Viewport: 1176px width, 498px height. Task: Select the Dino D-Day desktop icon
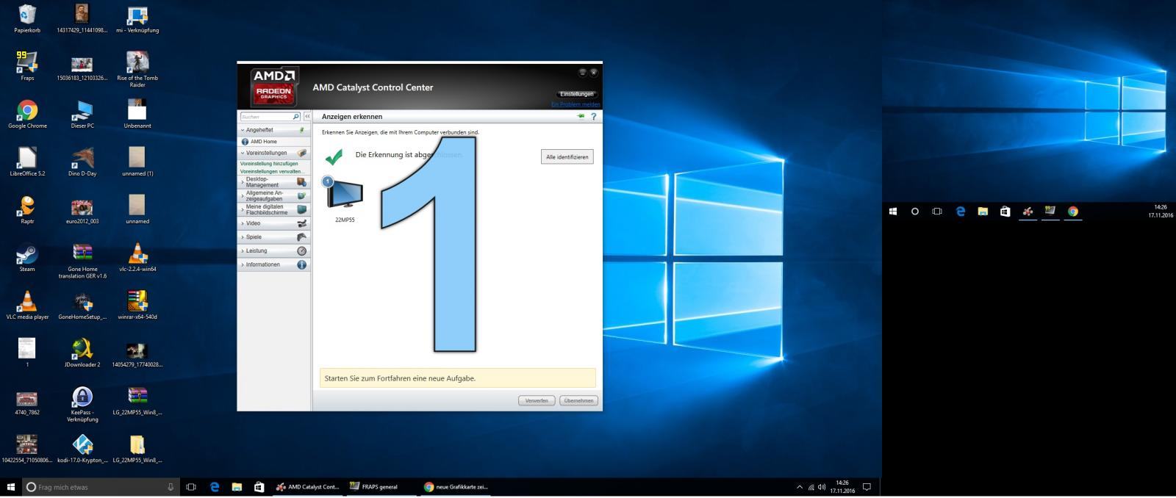pos(82,162)
